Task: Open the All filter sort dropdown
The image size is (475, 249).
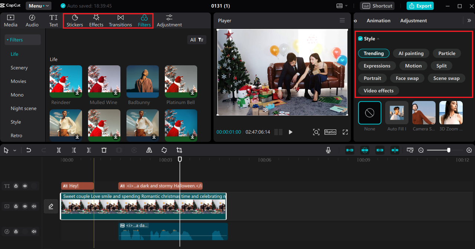Action: 197,40
